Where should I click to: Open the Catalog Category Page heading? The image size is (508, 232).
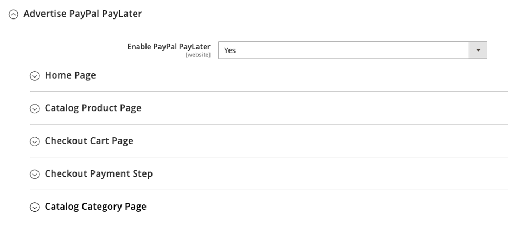(96, 207)
